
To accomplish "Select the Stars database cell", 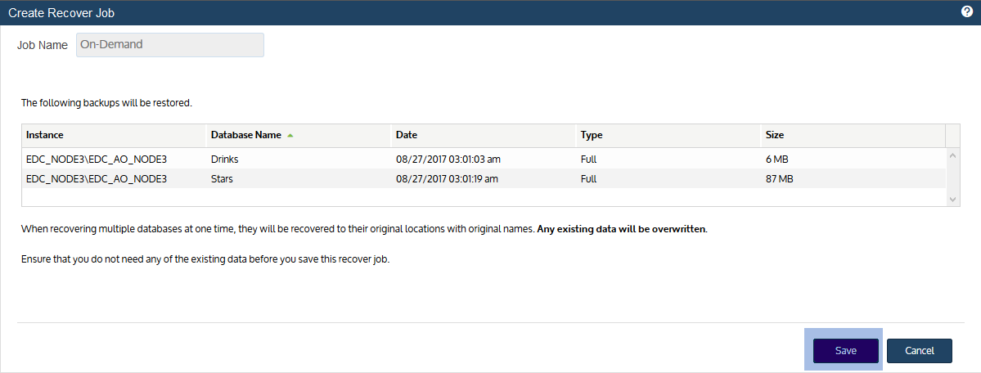I will point(298,179).
